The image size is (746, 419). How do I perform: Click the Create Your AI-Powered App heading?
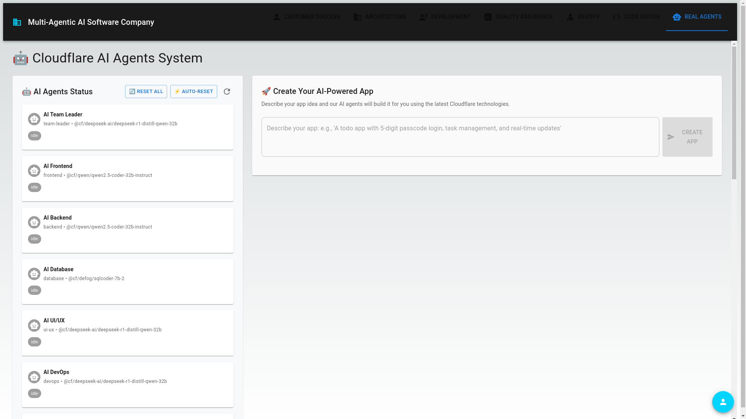click(x=317, y=91)
